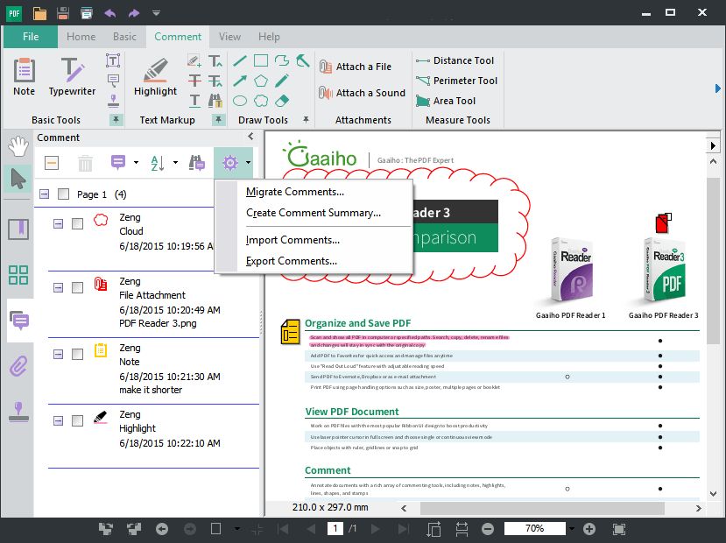Select the text box tool in Basic Tools

pos(113,60)
